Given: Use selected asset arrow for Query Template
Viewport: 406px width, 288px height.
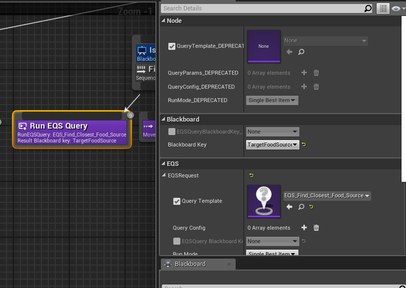Looking at the screenshot, I should [x=289, y=207].
